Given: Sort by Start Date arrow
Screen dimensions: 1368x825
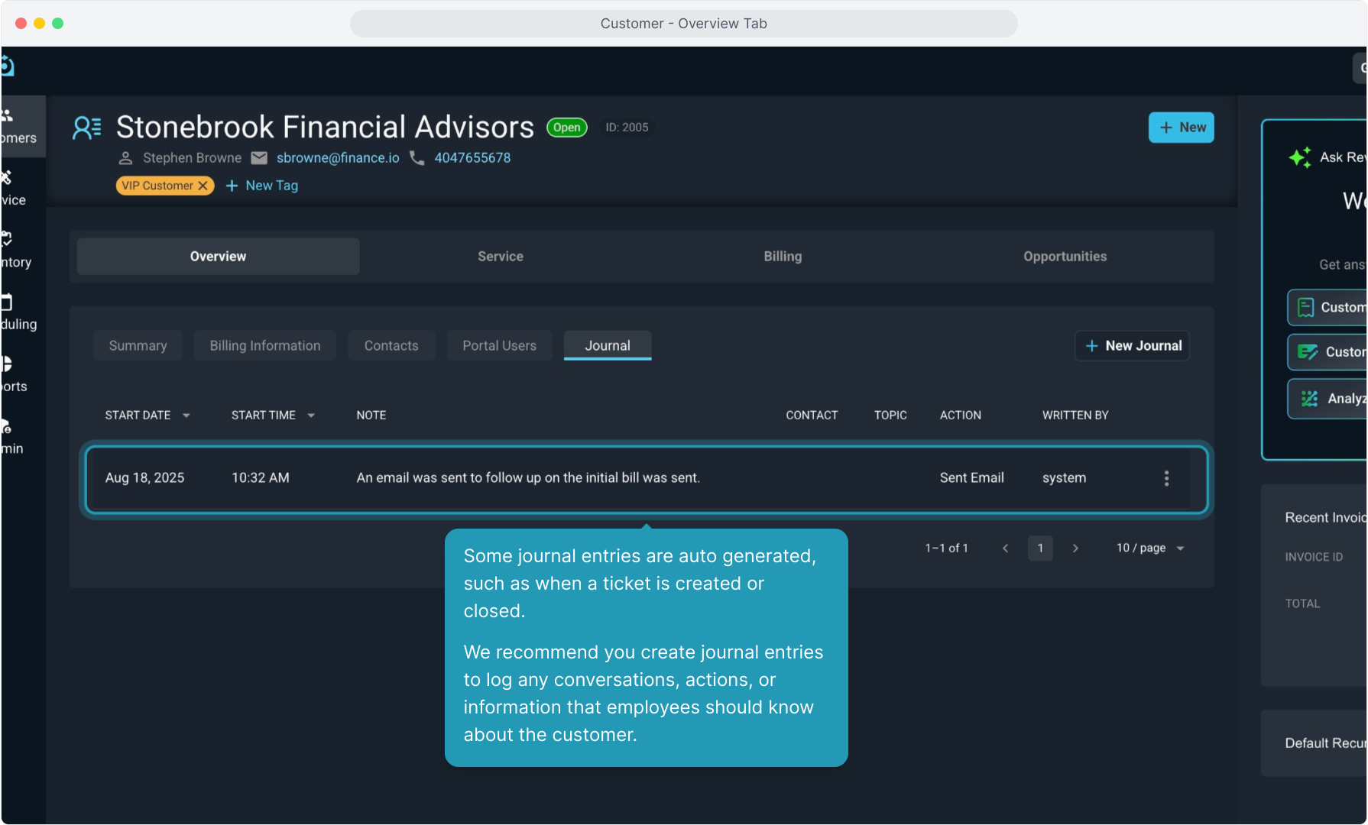Looking at the screenshot, I should click(x=186, y=416).
